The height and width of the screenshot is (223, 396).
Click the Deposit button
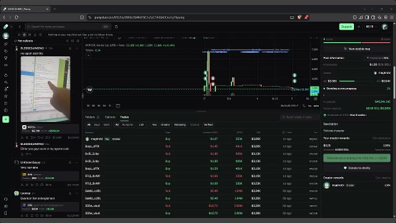click(346, 27)
